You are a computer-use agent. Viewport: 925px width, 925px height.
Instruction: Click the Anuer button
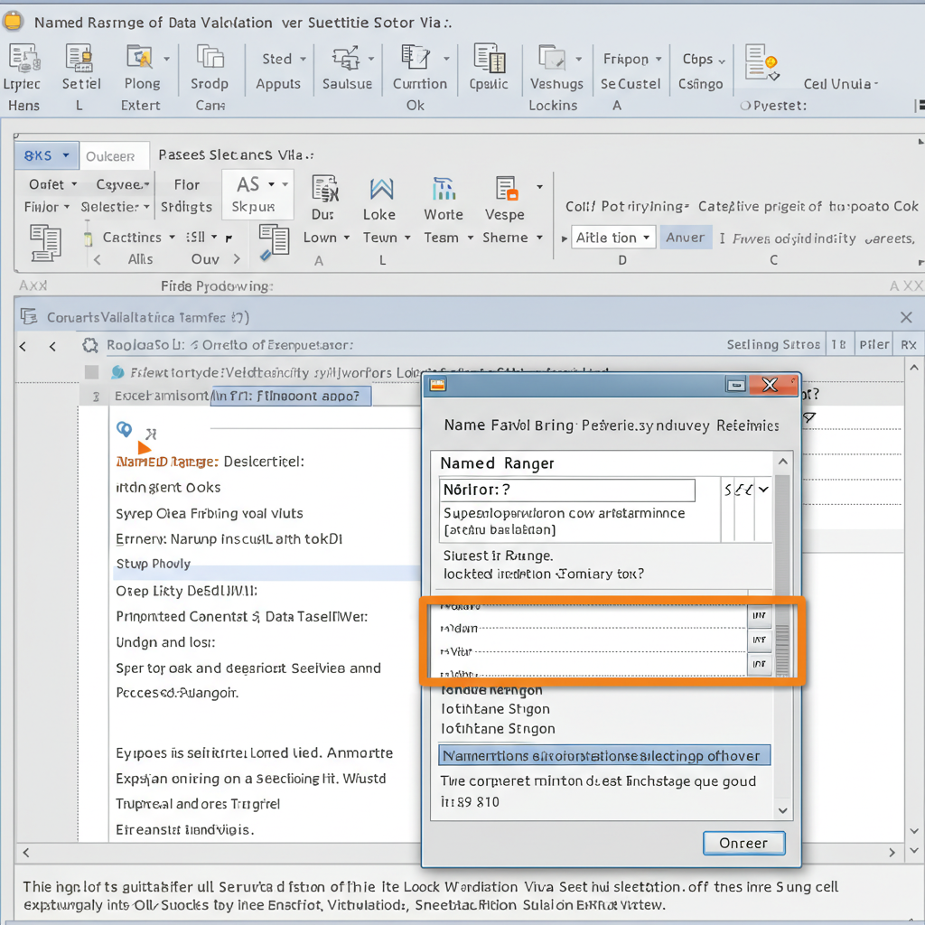[686, 238]
